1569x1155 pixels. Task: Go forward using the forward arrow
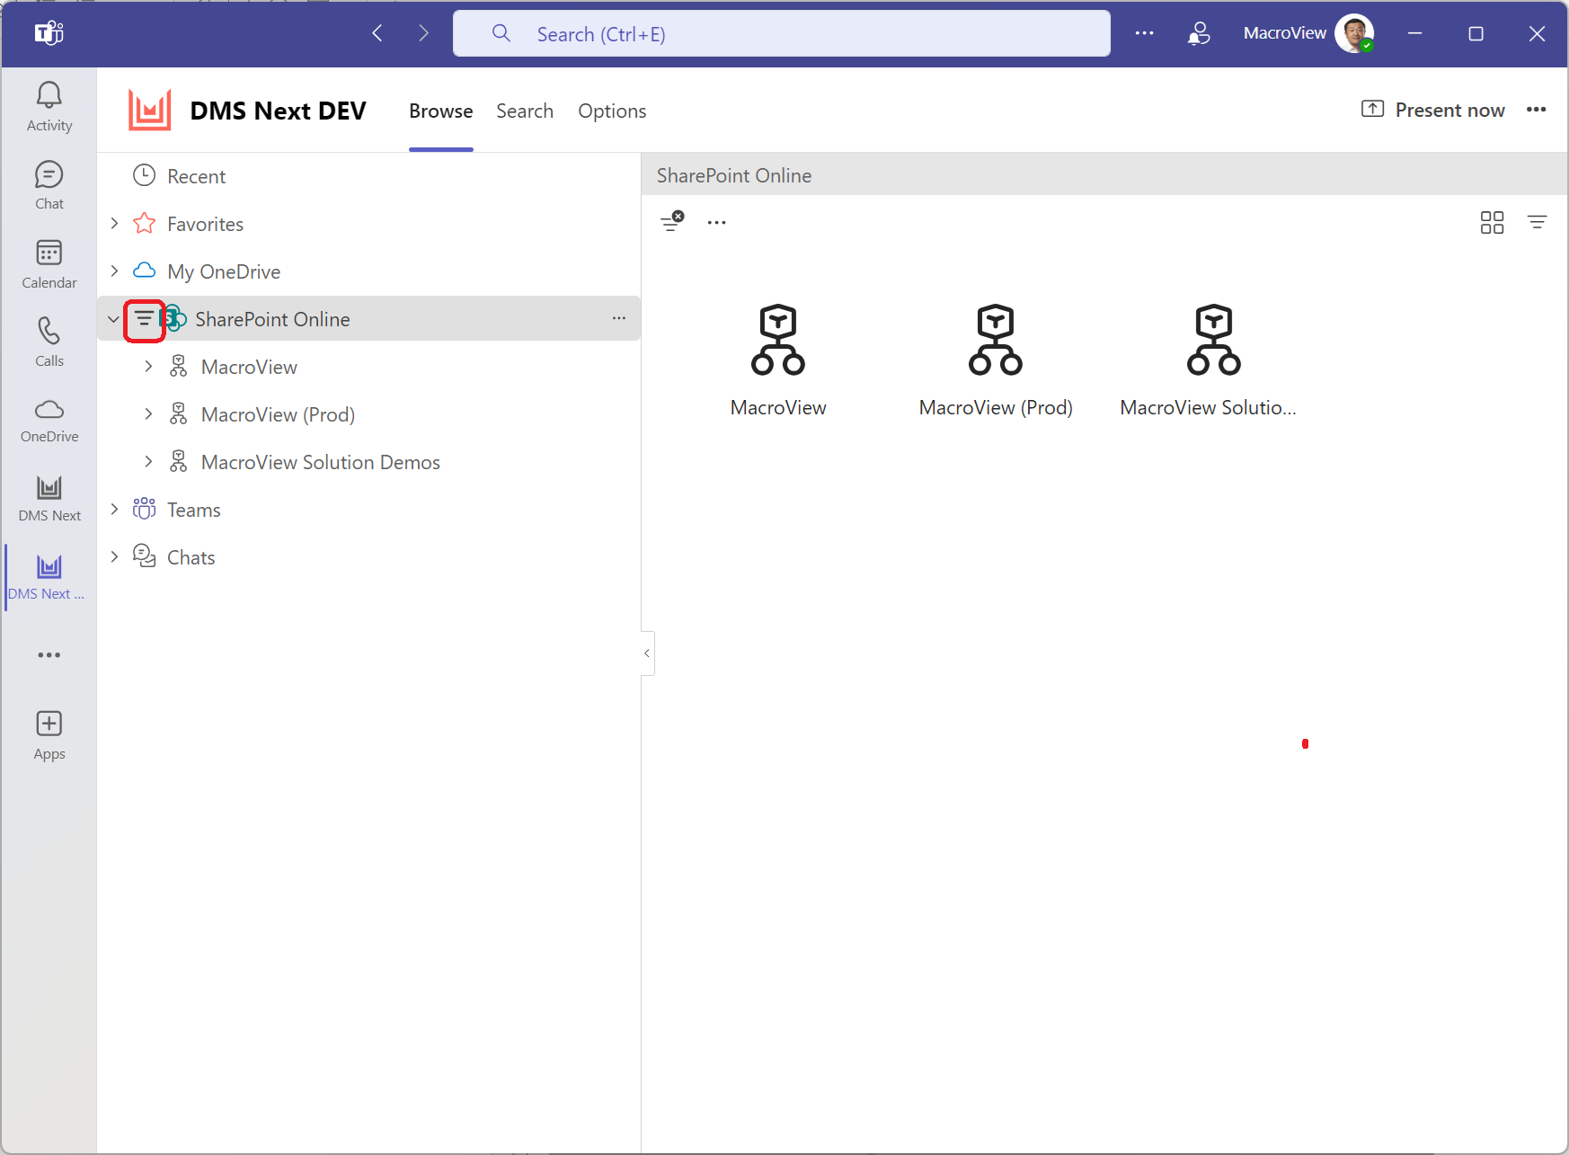click(x=423, y=33)
